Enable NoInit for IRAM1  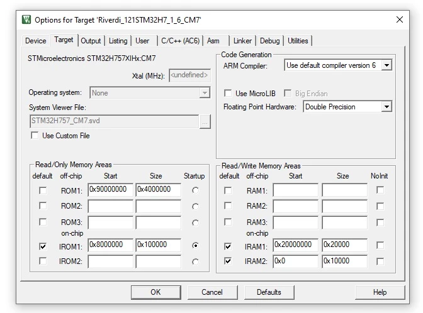[x=380, y=245]
